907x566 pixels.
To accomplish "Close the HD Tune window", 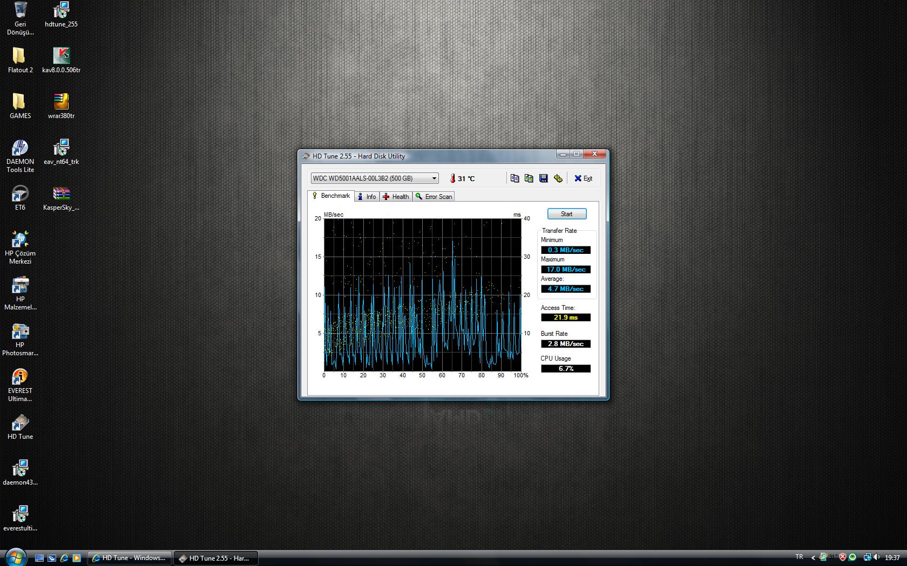I will coord(594,154).
